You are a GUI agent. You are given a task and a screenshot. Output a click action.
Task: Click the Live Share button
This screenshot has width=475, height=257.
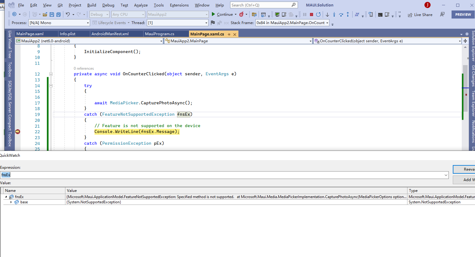pyautogui.click(x=420, y=15)
